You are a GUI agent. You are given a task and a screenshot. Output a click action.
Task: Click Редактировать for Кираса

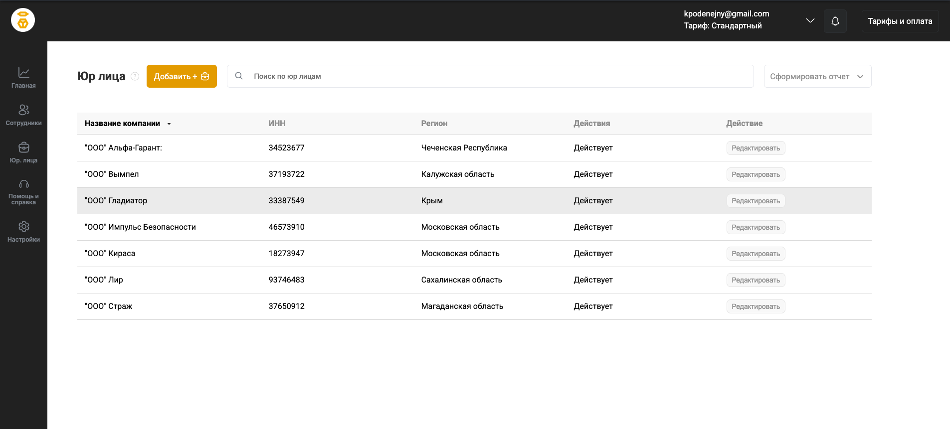(x=756, y=254)
